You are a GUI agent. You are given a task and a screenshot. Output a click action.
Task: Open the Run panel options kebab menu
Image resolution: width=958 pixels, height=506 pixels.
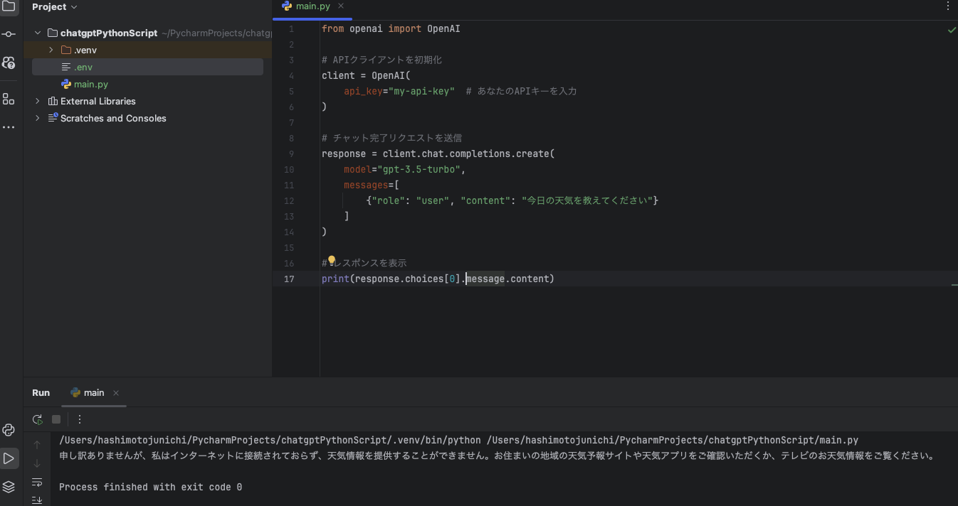[x=79, y=419]
